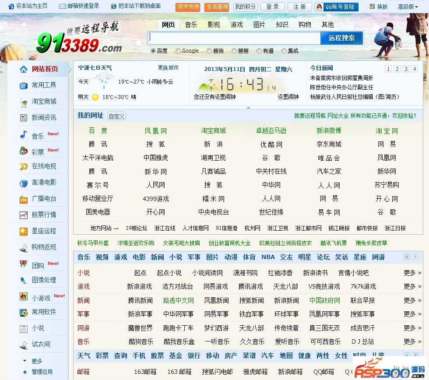Click the envelope icon for 邮箱快速登录
Image resolution: width=429 pixels, height=380 pixels.
(x=63, y=6)
